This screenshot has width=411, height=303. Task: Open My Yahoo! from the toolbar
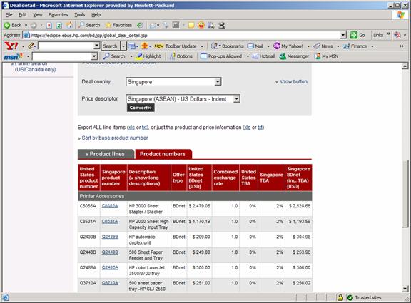pyautogui.click(x=288, y=46)
